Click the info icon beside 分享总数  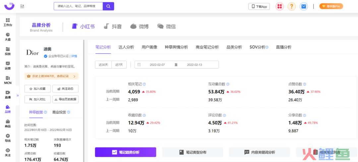[x=304, y=116]
